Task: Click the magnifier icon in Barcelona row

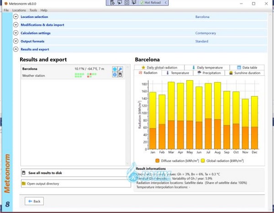Action: click(120, 69)
